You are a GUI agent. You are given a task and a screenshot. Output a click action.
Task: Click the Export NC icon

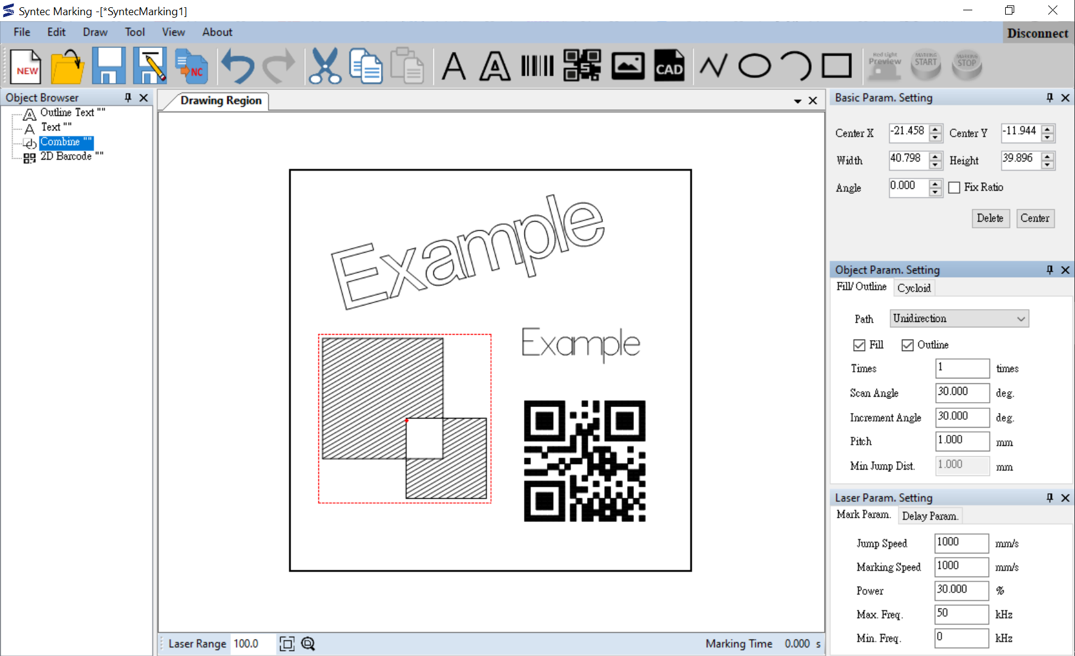pos(190,65)
